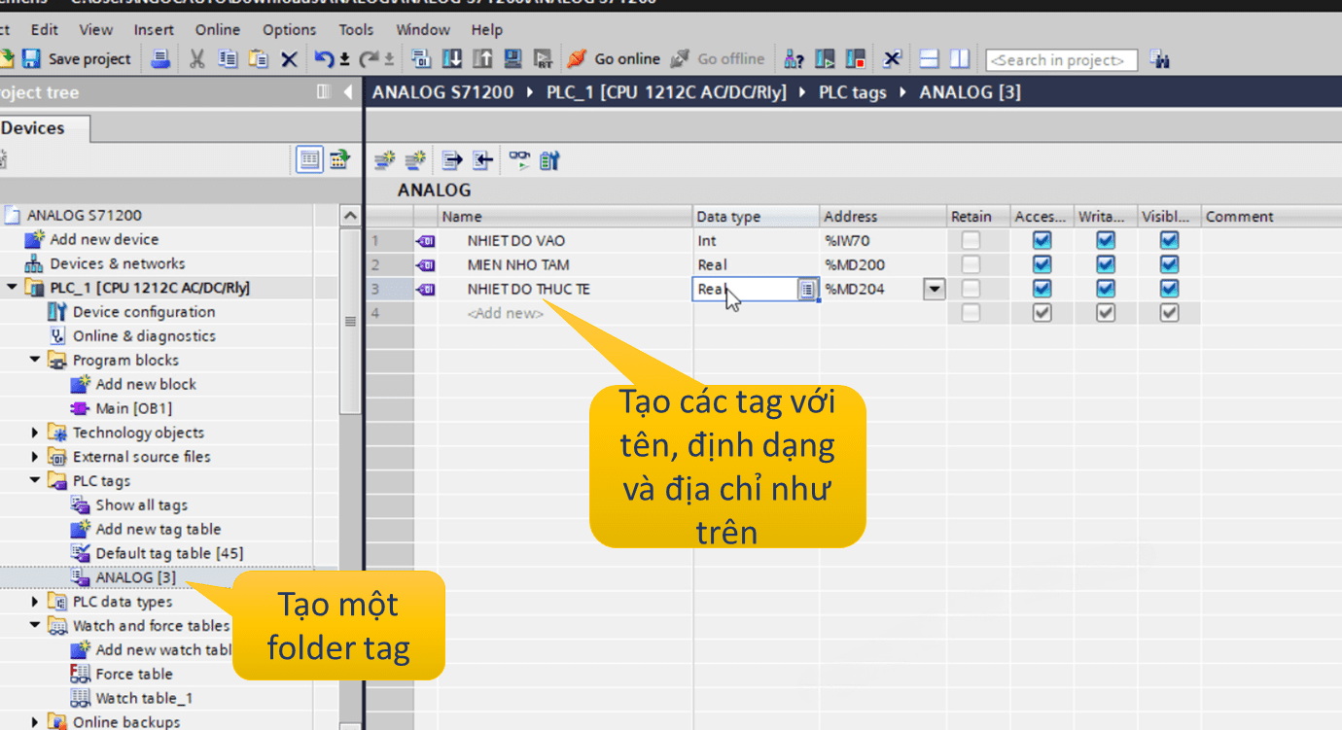Toggle Accessible checkbox for MIEN NHO TAM
The height and width of the screenshot is (730, 1342).
click(1042, 264)
